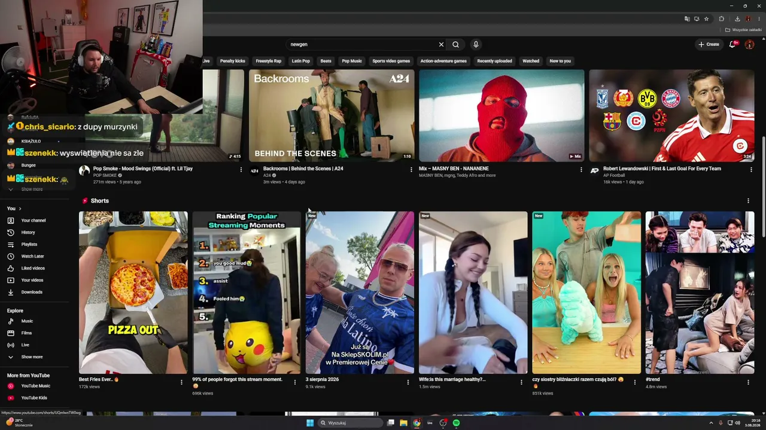The width and height of the screenshot is (766, 430).
Task: Explore the Films category
Action: pos(26,333)
